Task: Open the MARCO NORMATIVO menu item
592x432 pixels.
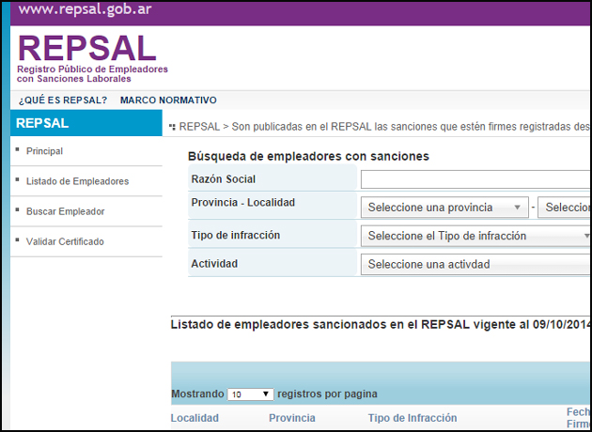Action: tap(168, 100)
